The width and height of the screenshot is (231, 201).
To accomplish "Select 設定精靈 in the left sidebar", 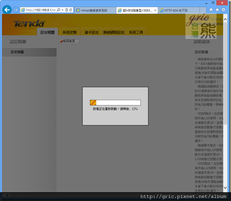I will click(29, 52).
